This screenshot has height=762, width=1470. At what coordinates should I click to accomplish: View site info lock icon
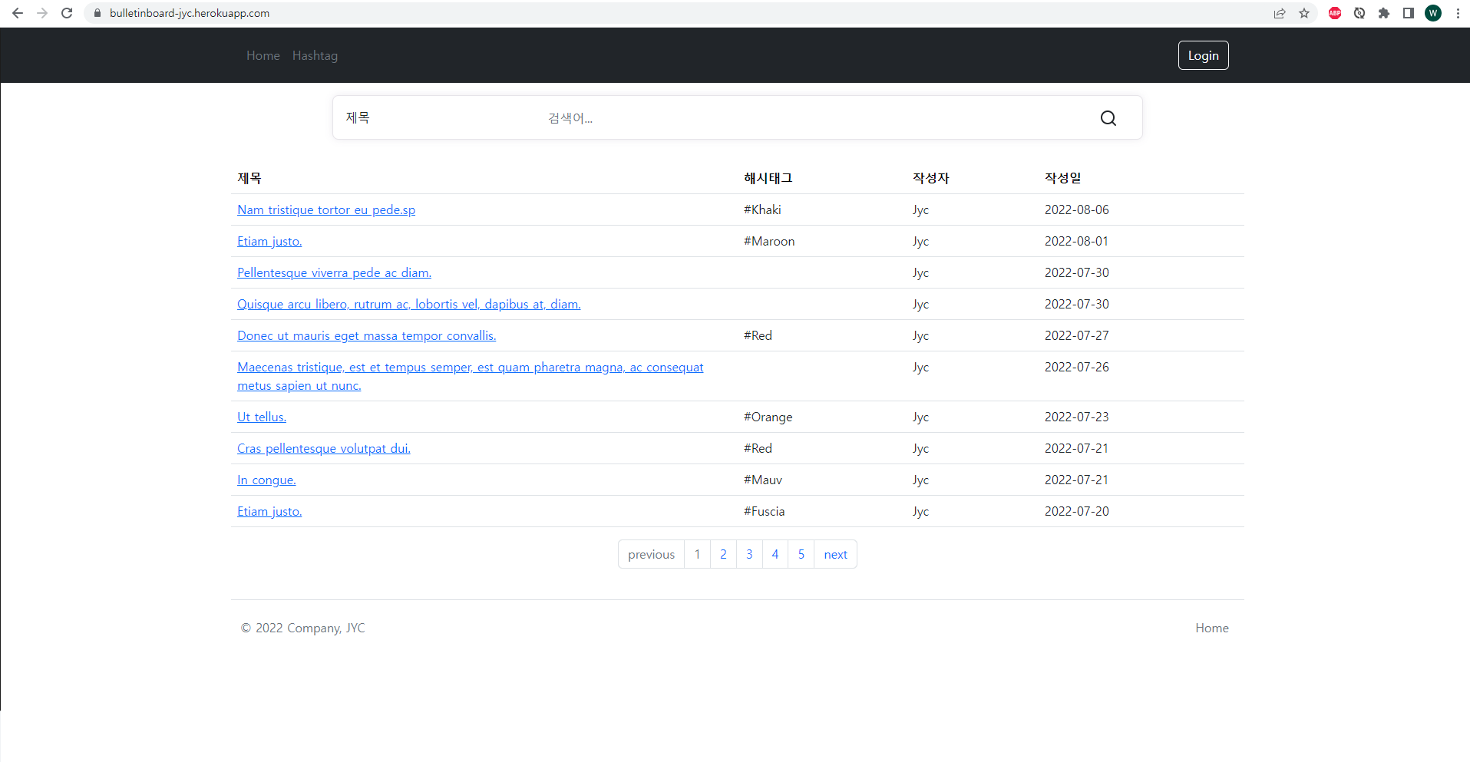click(97, 13)
